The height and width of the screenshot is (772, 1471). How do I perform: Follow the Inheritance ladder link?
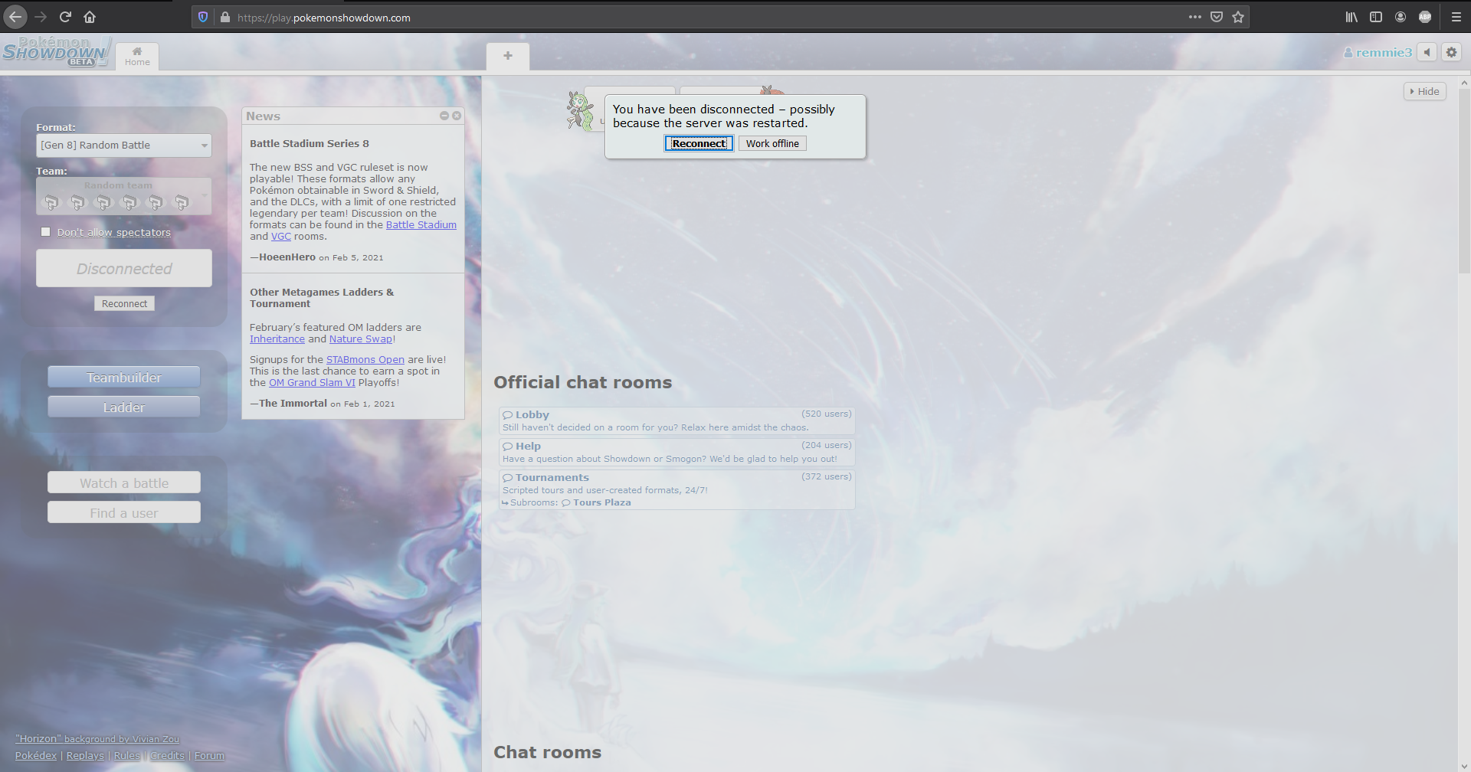[277, 339]
